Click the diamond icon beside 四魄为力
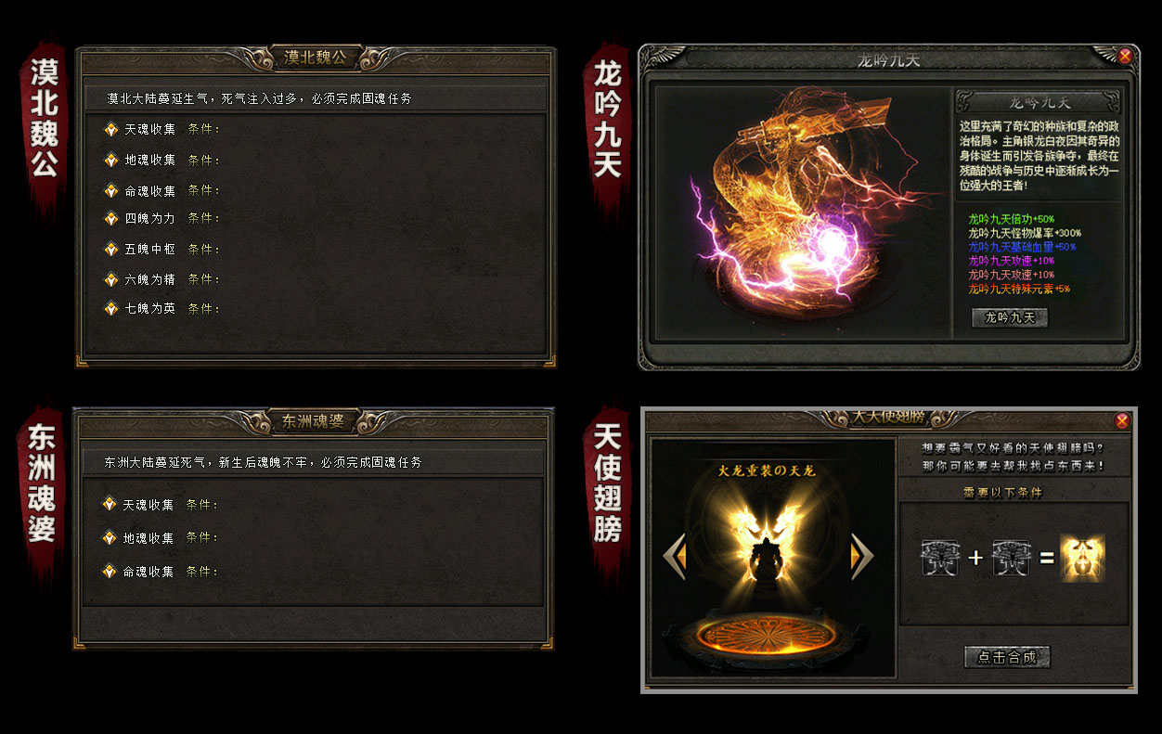 click(x=110, y=218)
